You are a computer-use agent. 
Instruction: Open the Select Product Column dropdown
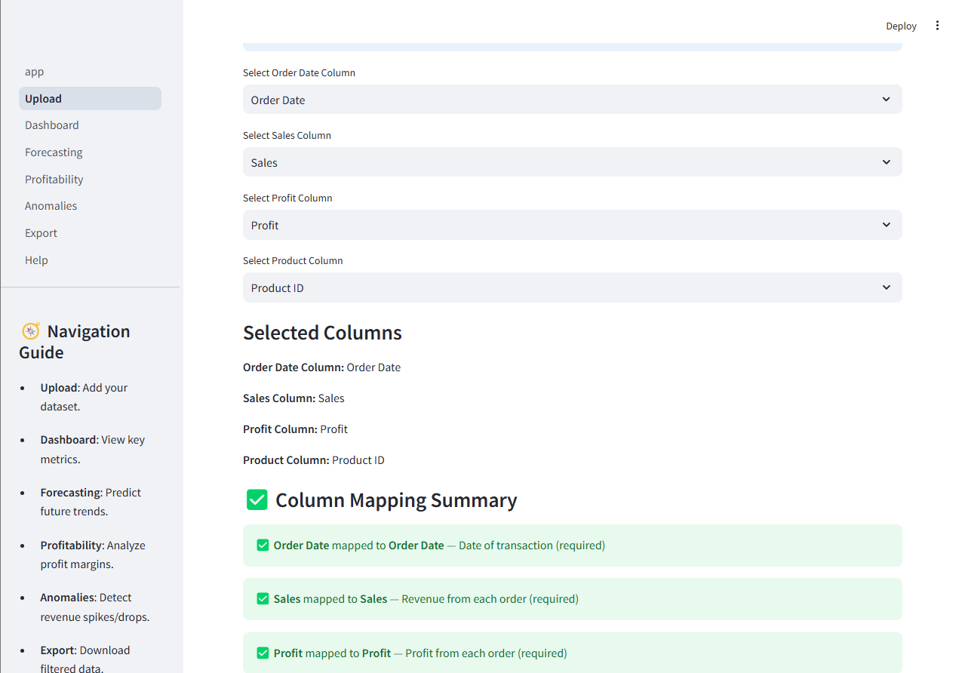(x=572, y=287)
